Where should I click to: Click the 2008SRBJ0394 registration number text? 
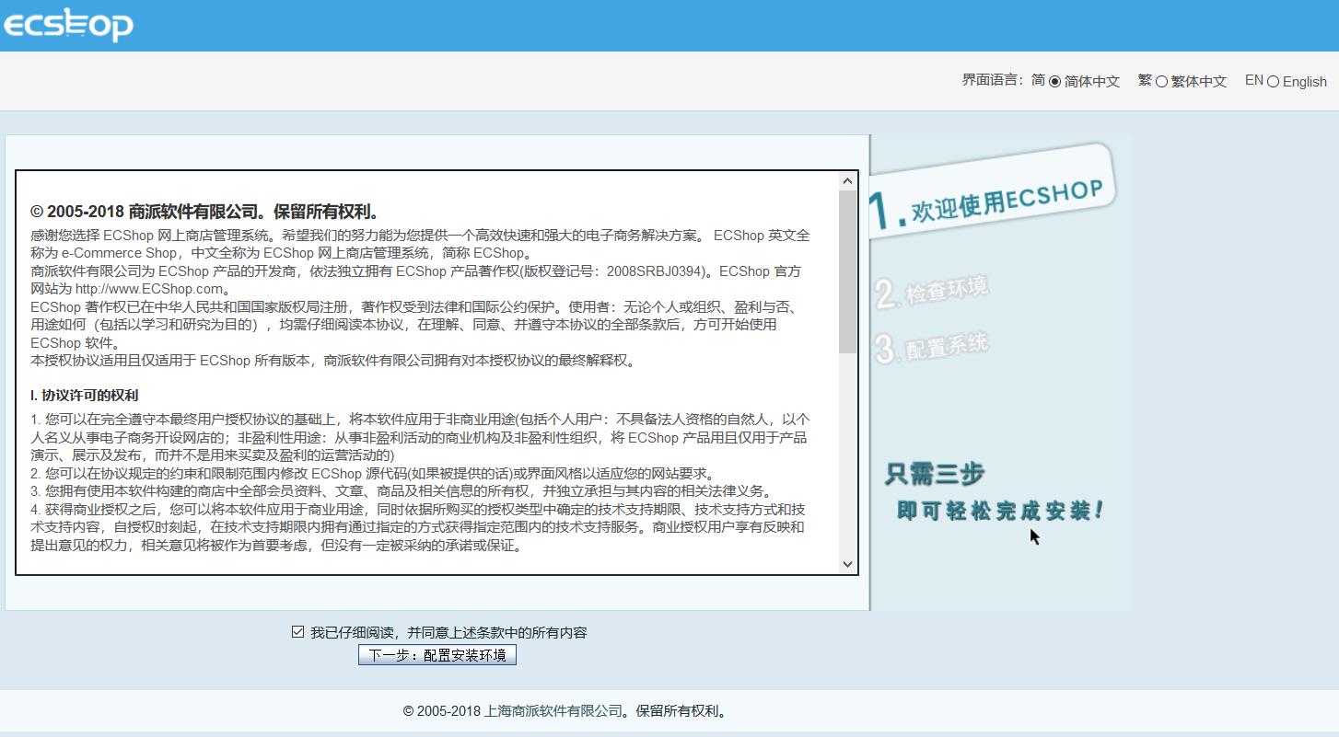[x=656, y=271]
